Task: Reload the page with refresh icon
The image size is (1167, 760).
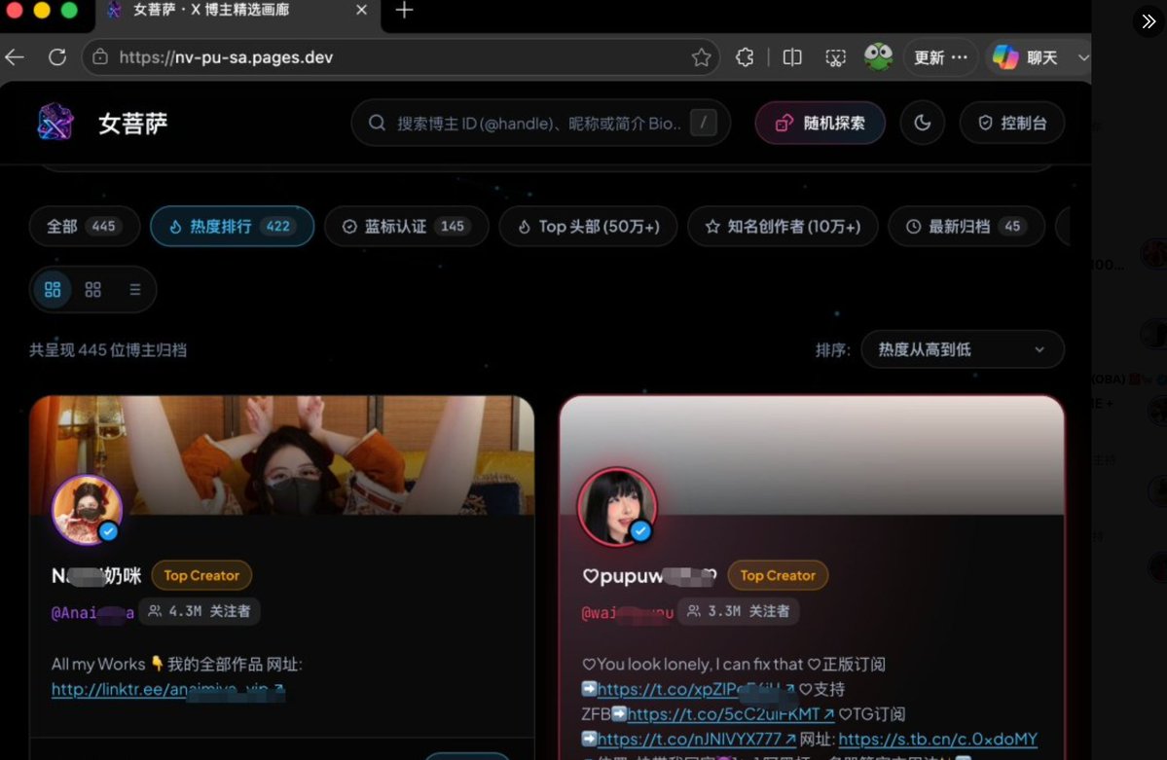Action: 57,57
